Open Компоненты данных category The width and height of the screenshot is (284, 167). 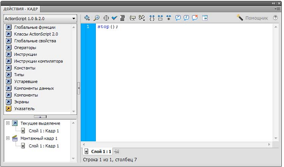[34, 89]
